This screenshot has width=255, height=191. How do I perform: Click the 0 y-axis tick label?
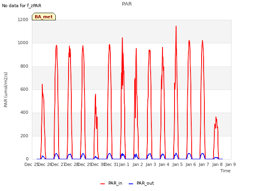(x=27, y=159)
